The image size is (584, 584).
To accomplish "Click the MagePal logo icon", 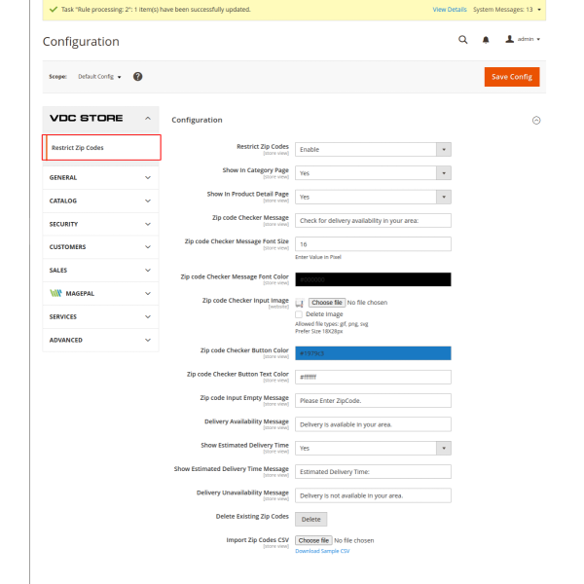I will pyautogui.click(x=57, y=293).
